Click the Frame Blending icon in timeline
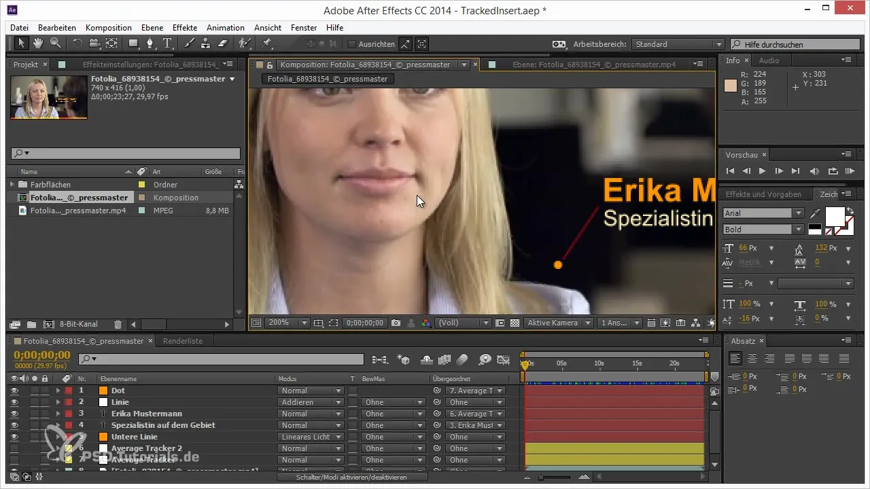 tap(445, 359)
